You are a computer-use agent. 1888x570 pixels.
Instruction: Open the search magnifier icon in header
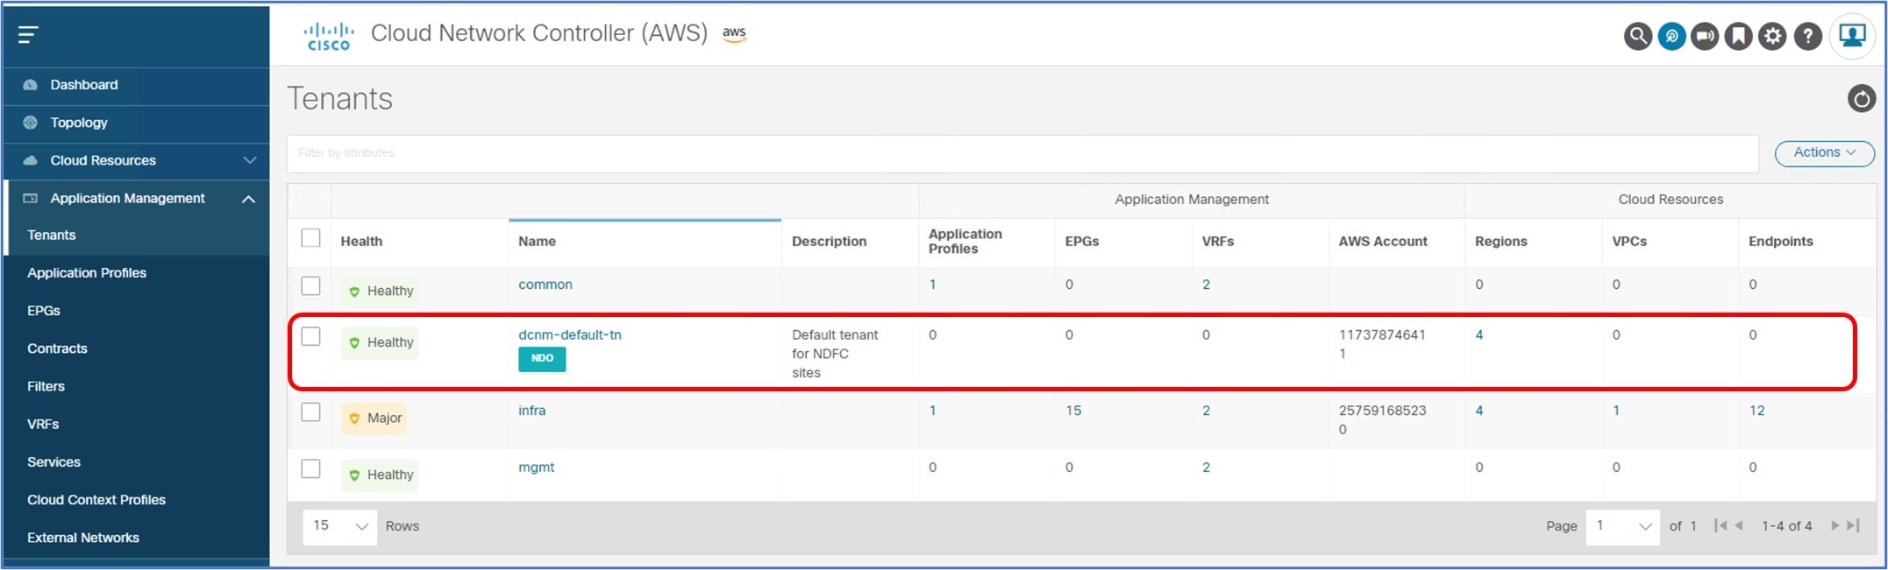[1637, 36]
